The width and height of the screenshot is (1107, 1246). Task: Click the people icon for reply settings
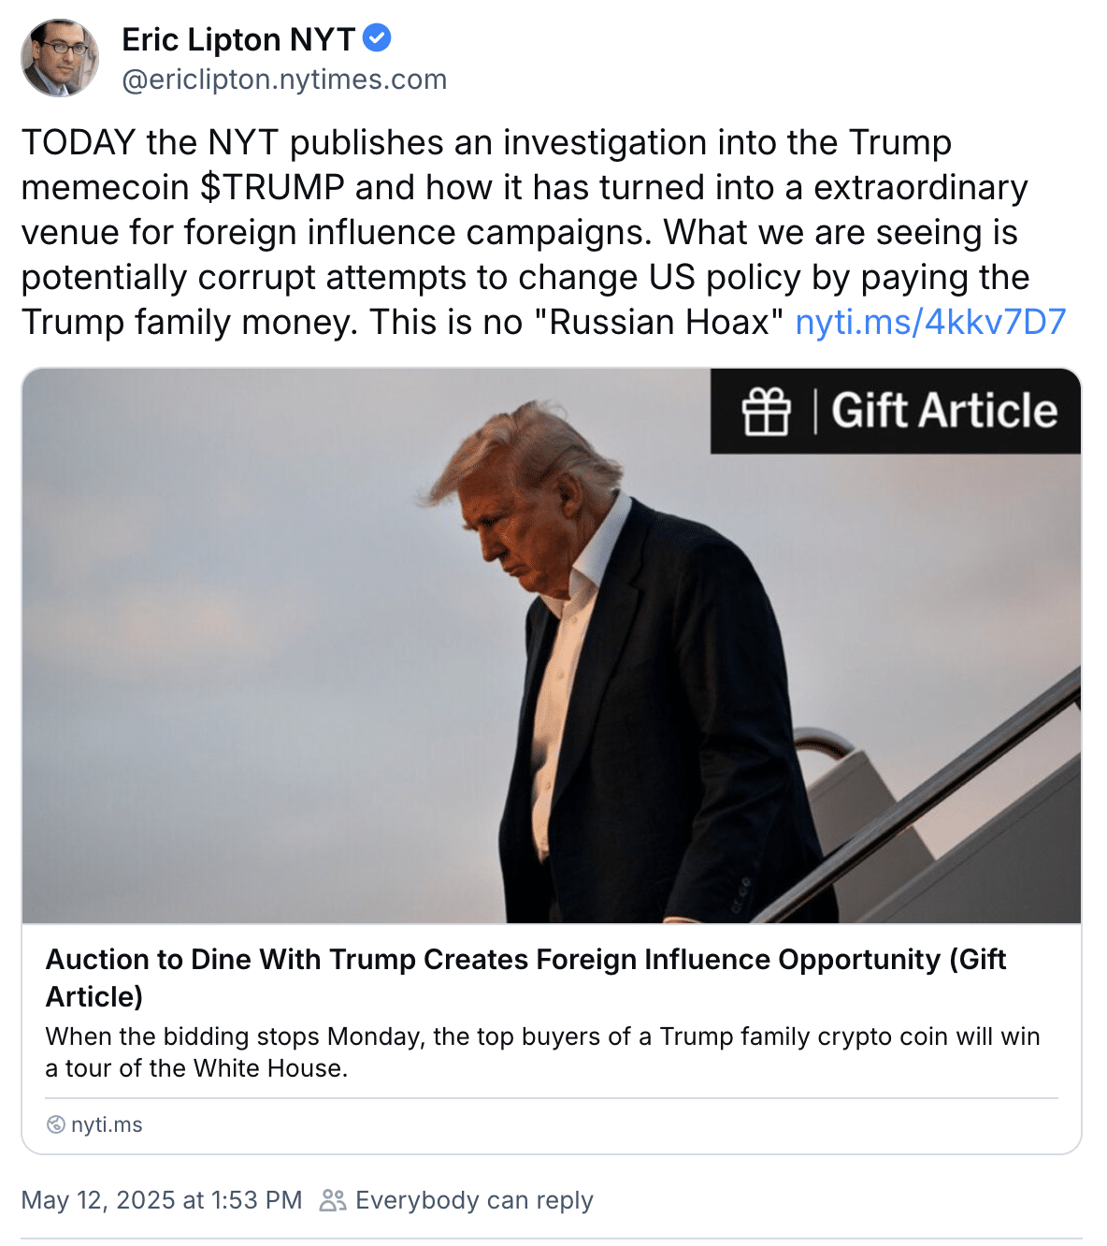click(332, 1200)
